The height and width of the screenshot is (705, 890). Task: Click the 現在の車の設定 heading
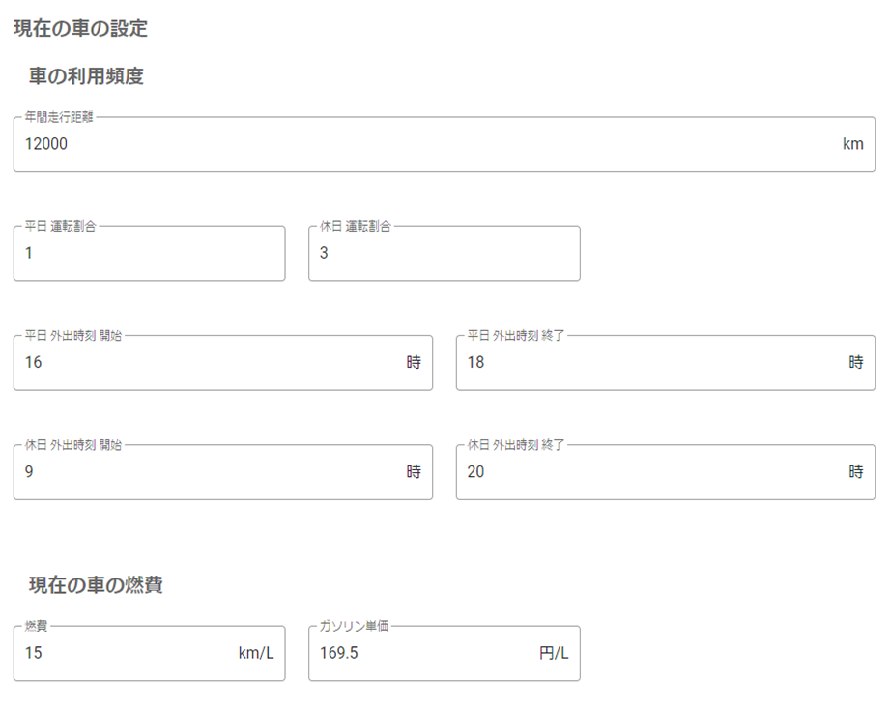point(80,28)
